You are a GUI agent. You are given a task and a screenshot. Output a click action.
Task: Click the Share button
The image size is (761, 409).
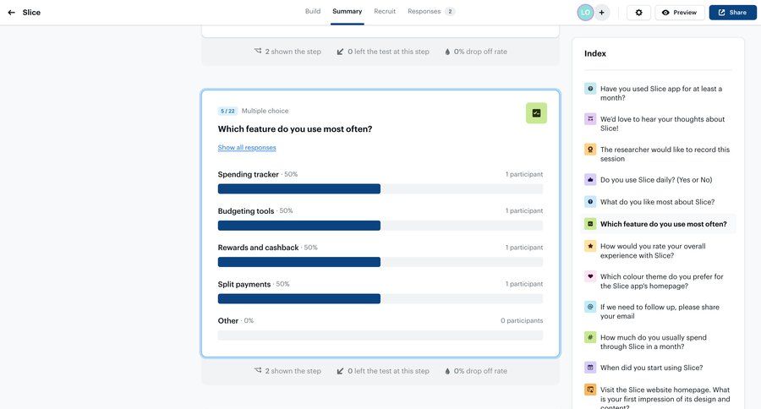tap(733, 13)
